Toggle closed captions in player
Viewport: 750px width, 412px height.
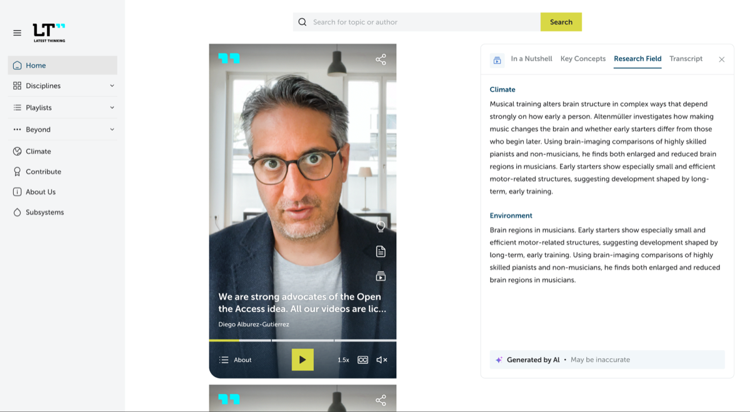point(362,359)
